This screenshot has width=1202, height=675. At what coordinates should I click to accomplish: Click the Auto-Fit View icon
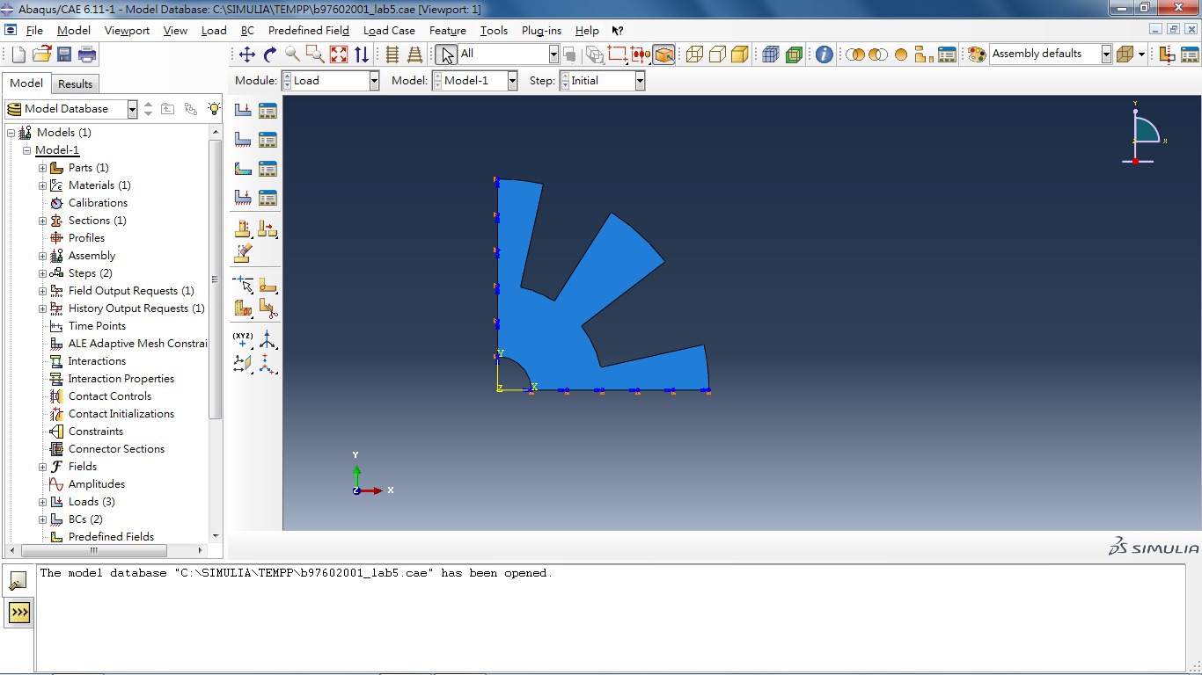point(339,54)
